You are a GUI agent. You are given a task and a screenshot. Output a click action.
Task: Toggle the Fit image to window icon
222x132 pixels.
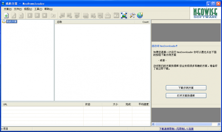pos(124,16)
